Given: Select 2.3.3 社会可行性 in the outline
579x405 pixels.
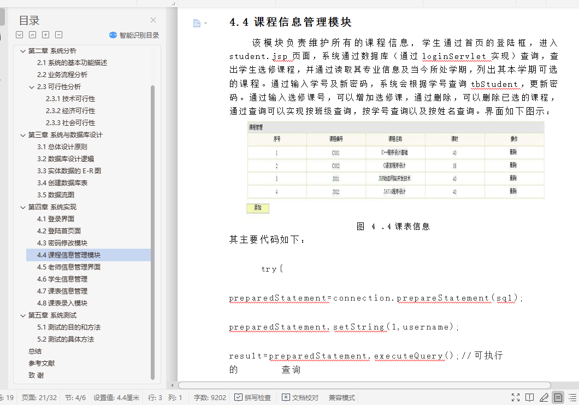Looking at the screenshot, I should click(x=70, y=122).
